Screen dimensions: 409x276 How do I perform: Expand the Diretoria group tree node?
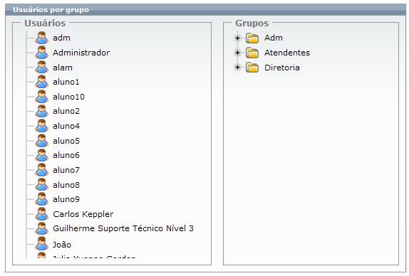[237, 68]
